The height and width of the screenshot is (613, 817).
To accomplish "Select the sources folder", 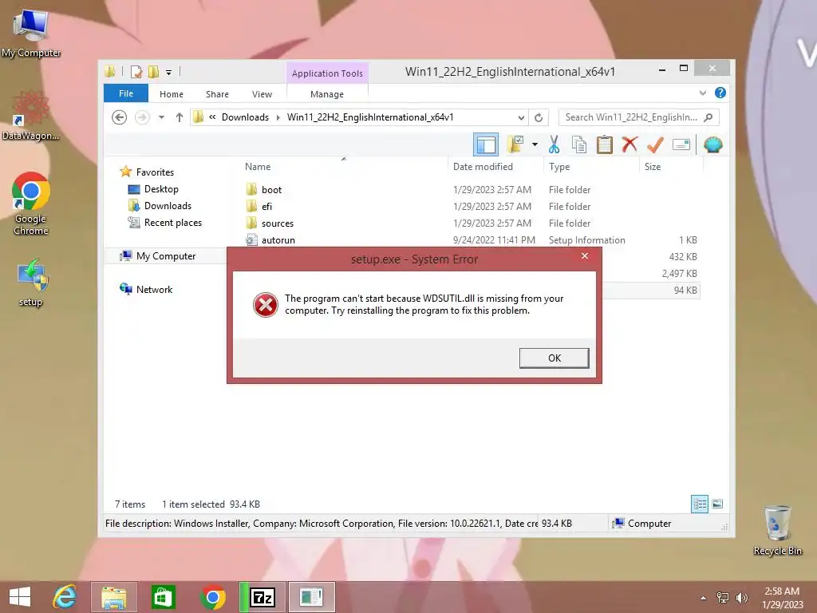I will pyautogui.click(x=277, y=223).
